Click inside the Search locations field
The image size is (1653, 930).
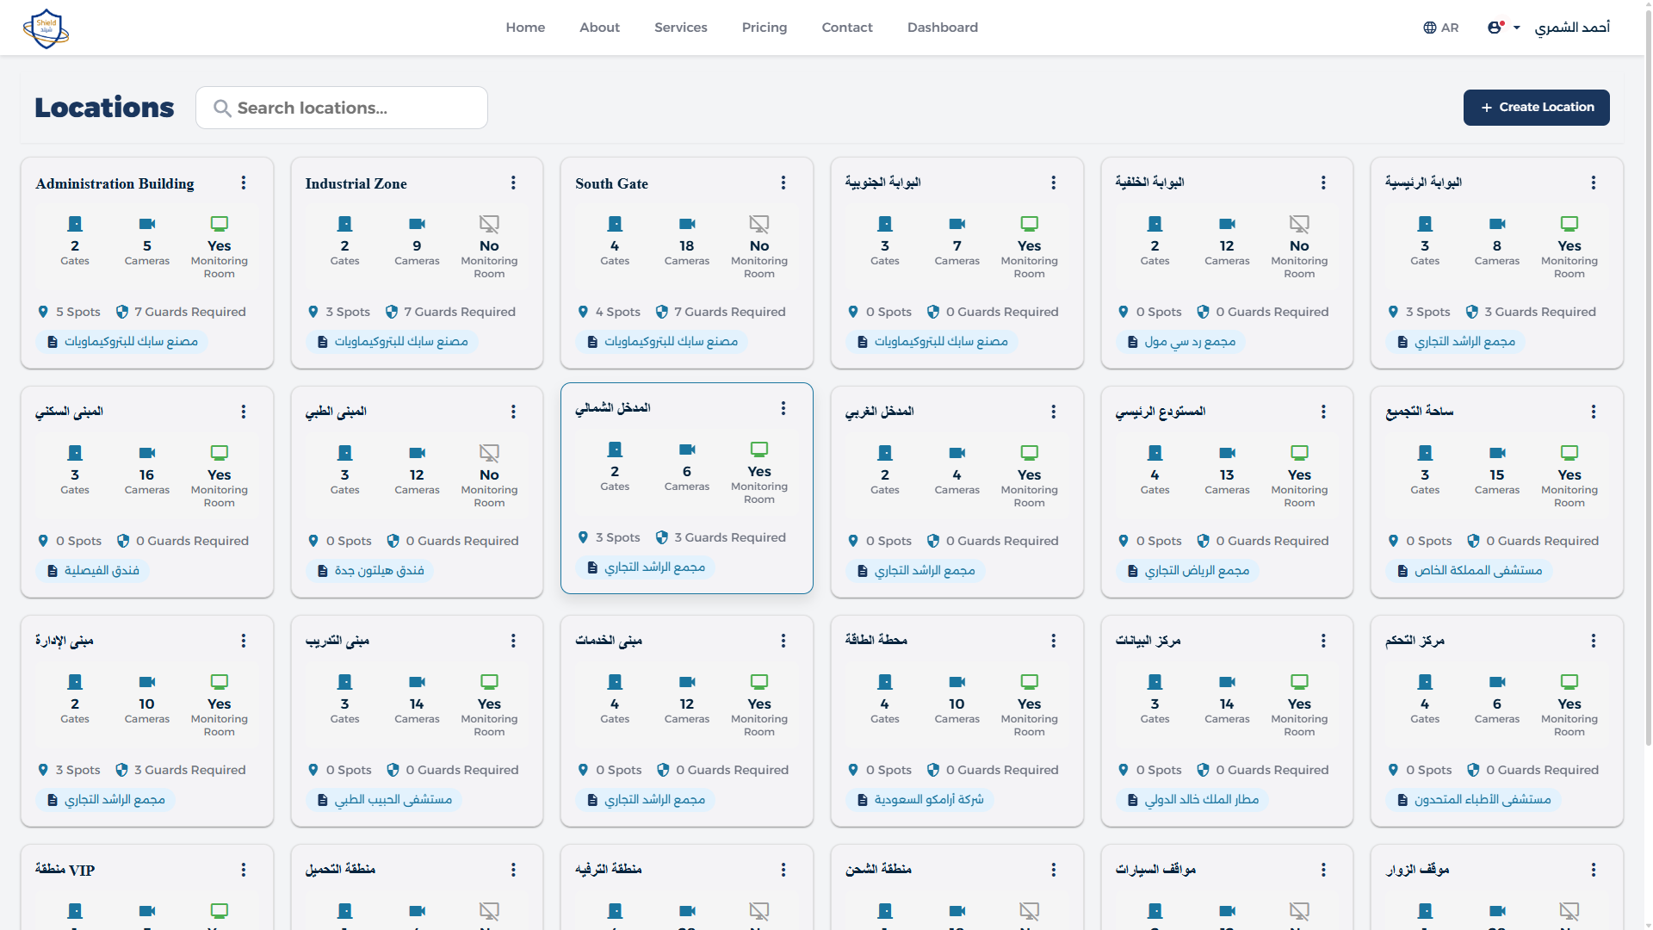[x=344, y=108]
